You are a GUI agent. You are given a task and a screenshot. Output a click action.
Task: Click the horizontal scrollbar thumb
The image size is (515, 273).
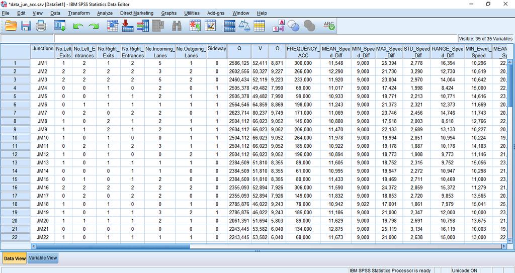(x=113, y=246)
